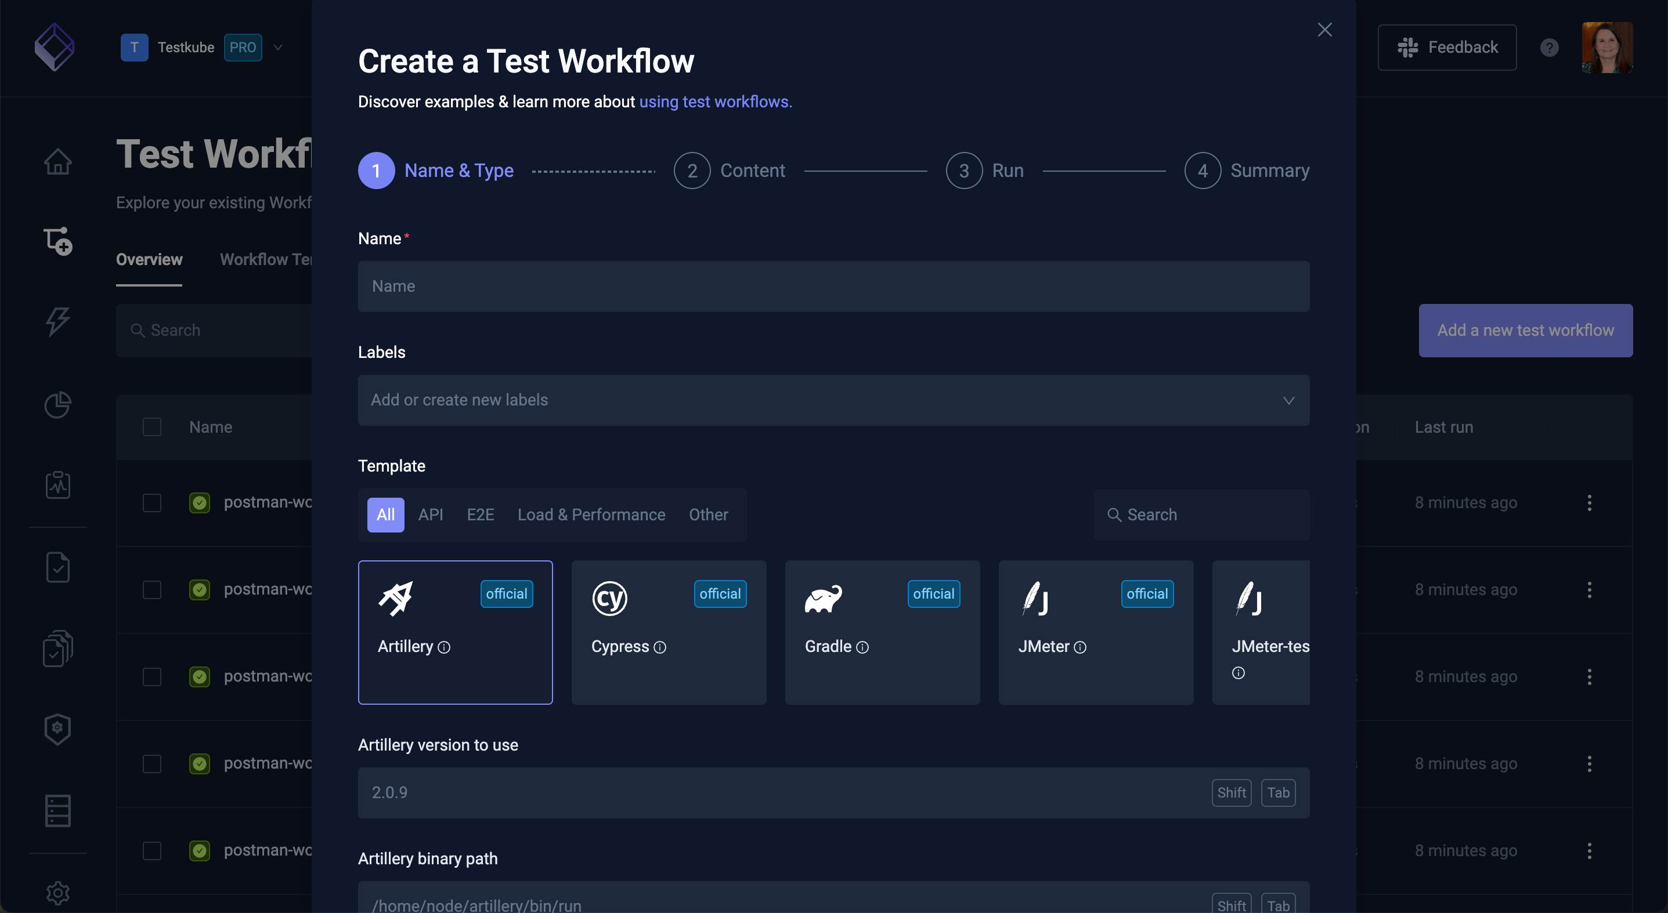Click the template Search field
This screenshot has height=913, width=1668.
point(1202,515)
